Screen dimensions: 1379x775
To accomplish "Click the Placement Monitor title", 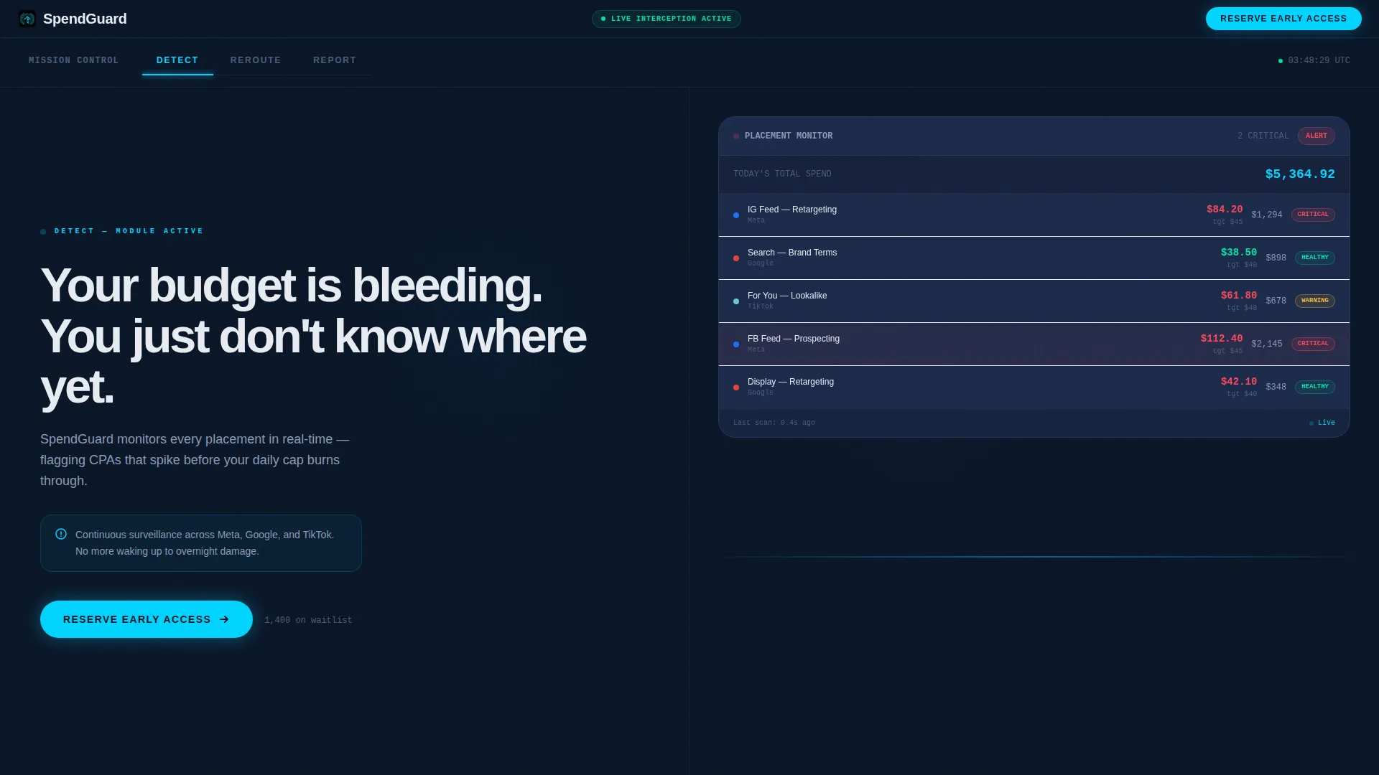I will tap(789, 136).
